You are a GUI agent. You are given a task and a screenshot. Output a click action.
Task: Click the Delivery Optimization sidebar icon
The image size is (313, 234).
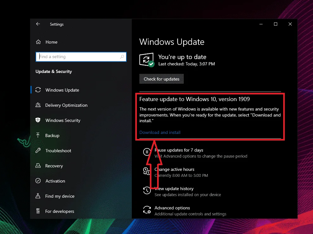point(38,105)
